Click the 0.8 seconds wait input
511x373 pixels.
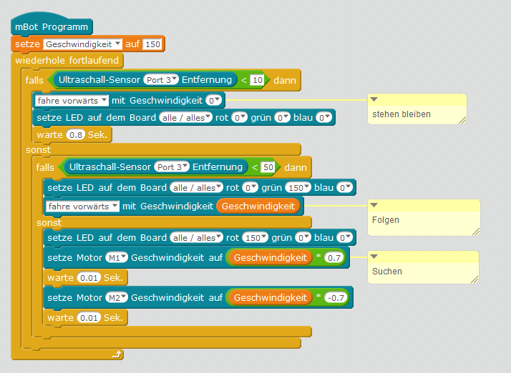click(76, 134)
